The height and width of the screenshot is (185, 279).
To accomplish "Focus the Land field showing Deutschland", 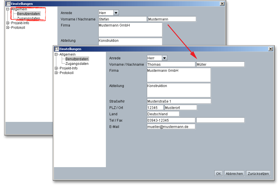I will (x=163, y=114).
